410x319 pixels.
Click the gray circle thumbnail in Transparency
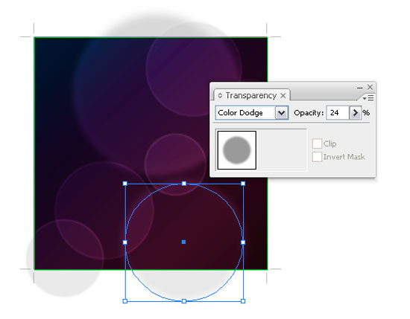[x=237, y=150]
